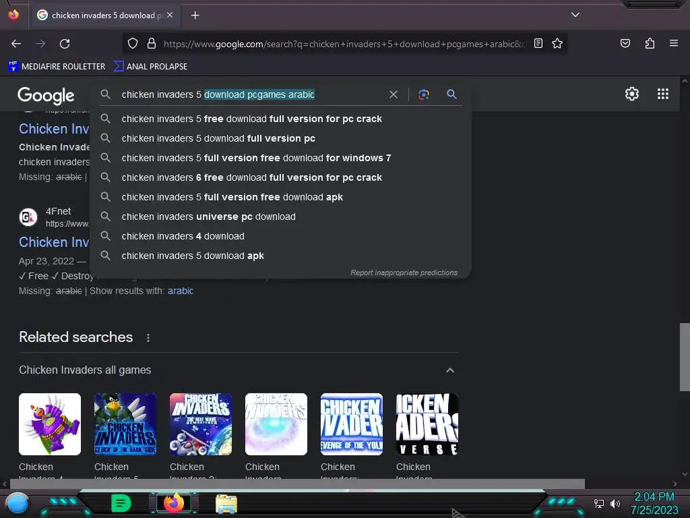The image size is (690, 518).
Task: Open the Start orb
Action: tap(17, 503)
